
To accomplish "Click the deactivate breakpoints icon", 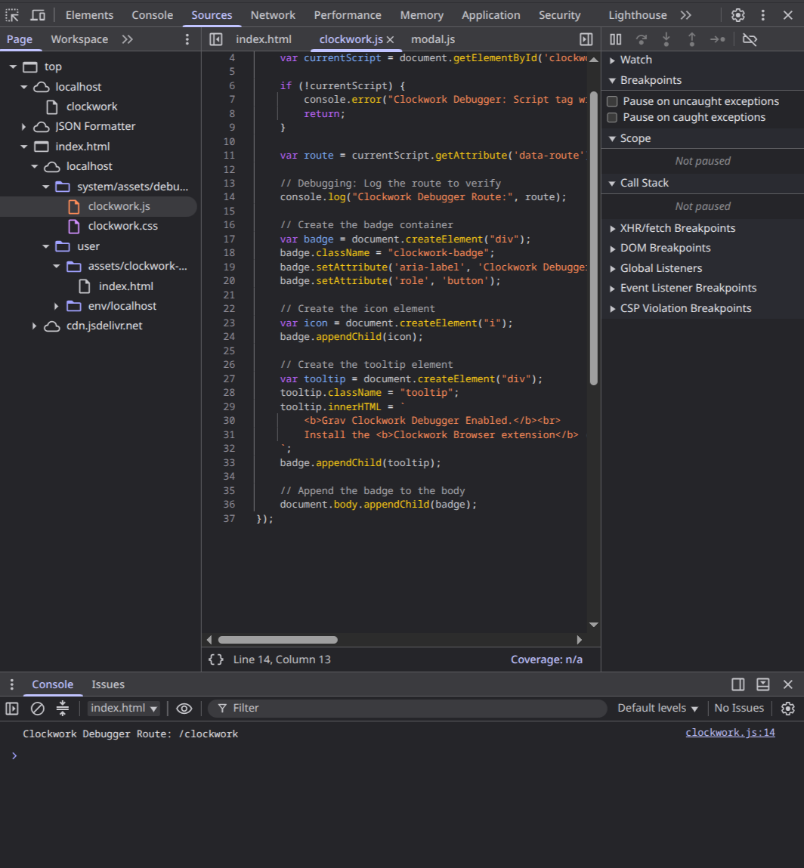I will point(750,39).
